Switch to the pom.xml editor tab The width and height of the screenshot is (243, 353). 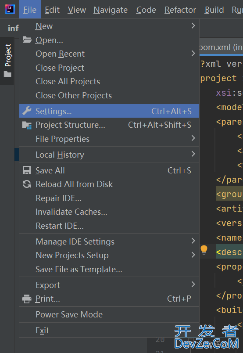pyautogui.click(x=221, y=47)
